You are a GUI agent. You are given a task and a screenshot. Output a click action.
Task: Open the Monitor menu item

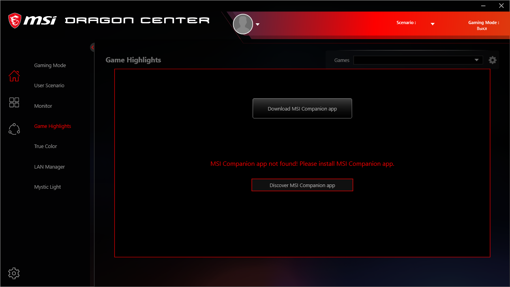pos(43,106)
